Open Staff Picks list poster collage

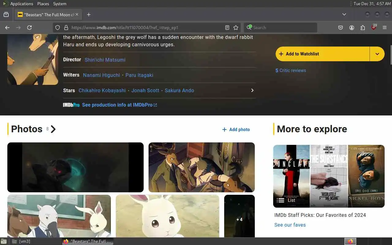click(329, 176)
